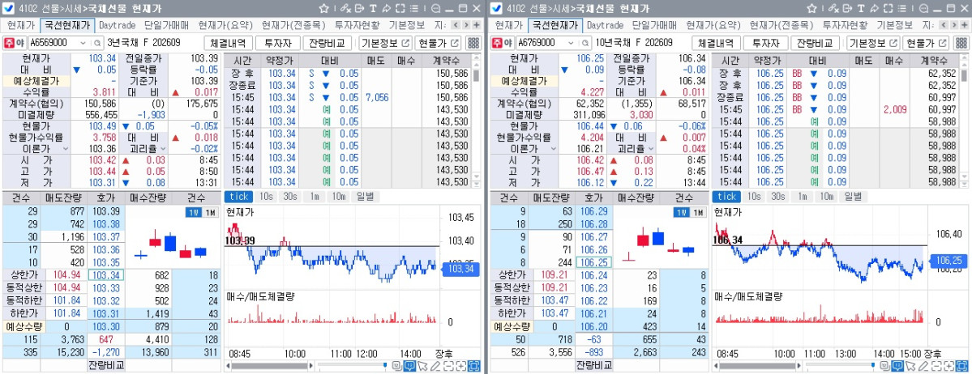This screenshot has height=374, width=972.
Task: Toggle the 1W candle period in left window
Action: click(x=193, y=212)
